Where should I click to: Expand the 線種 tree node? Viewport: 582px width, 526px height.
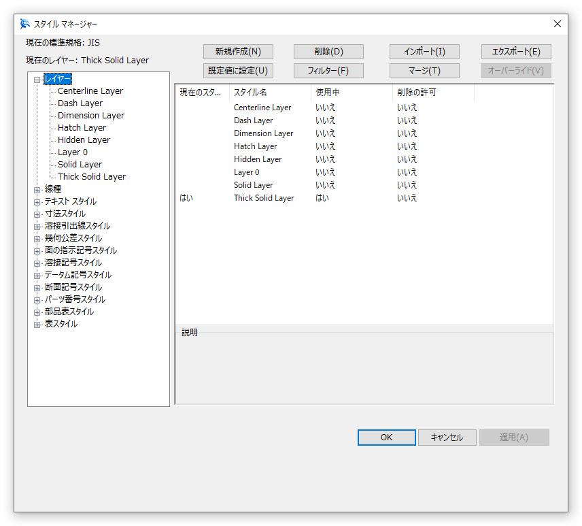[37, 189]
